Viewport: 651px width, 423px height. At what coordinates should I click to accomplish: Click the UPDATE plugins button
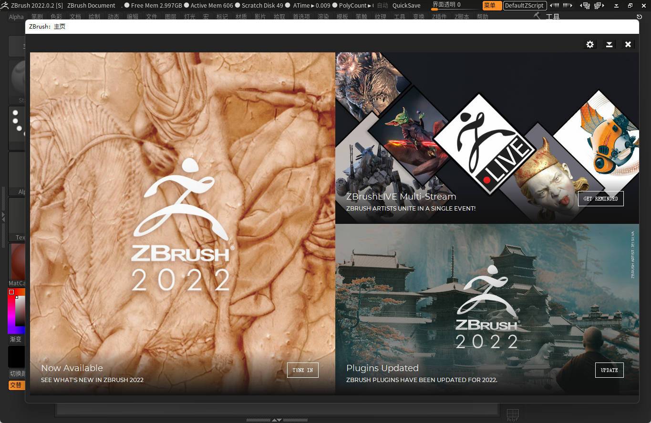609,370
